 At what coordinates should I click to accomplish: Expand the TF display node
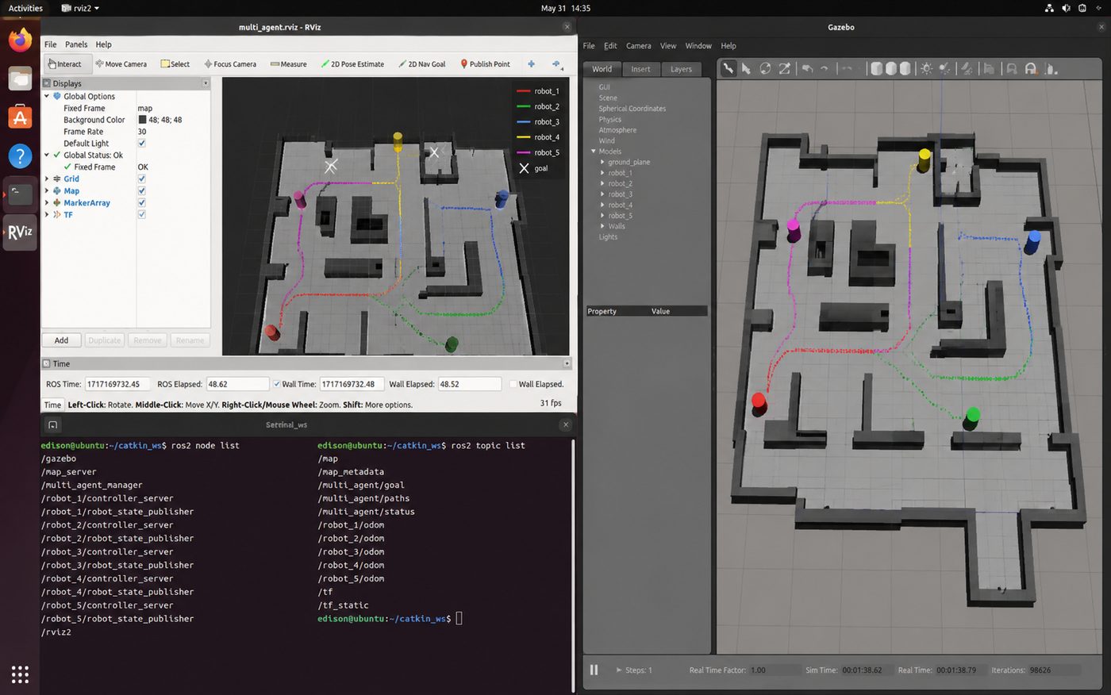point(47,215)
